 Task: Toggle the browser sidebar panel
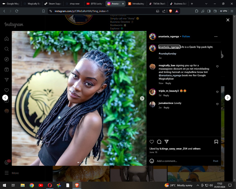(209, 11)
